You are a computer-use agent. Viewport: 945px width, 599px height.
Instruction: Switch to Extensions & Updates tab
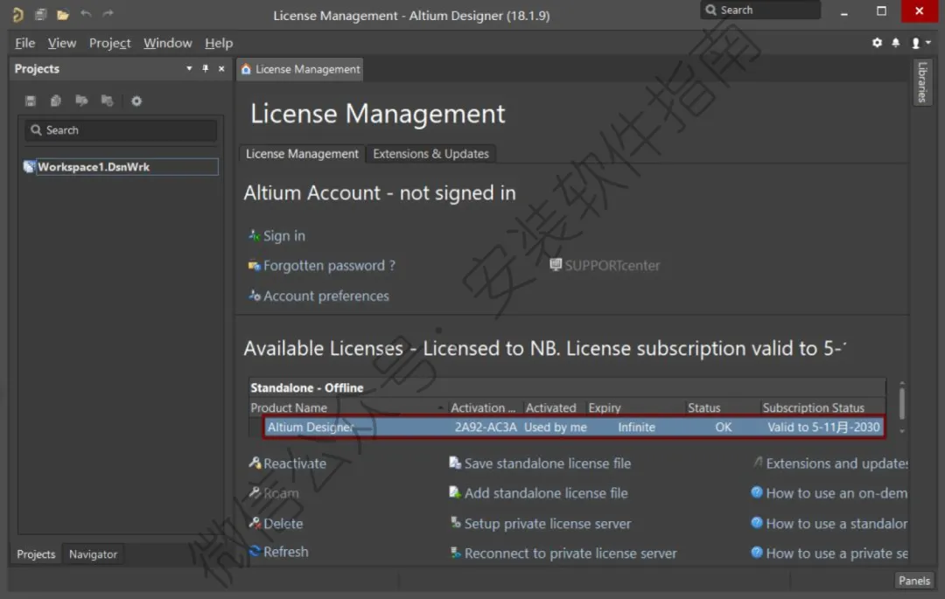(x=430, y=154)
